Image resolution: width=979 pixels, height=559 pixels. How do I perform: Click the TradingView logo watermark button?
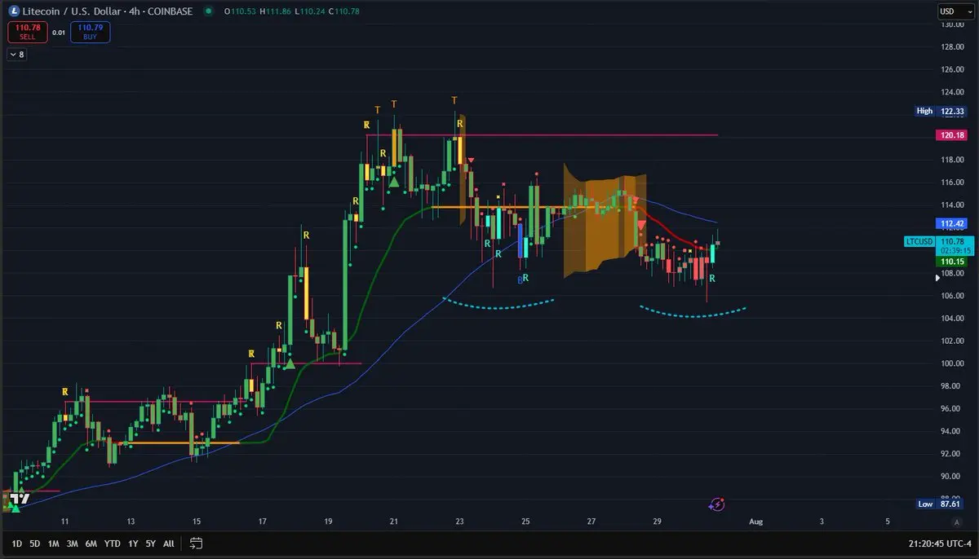pyautogui.click(x=20, y=499)
